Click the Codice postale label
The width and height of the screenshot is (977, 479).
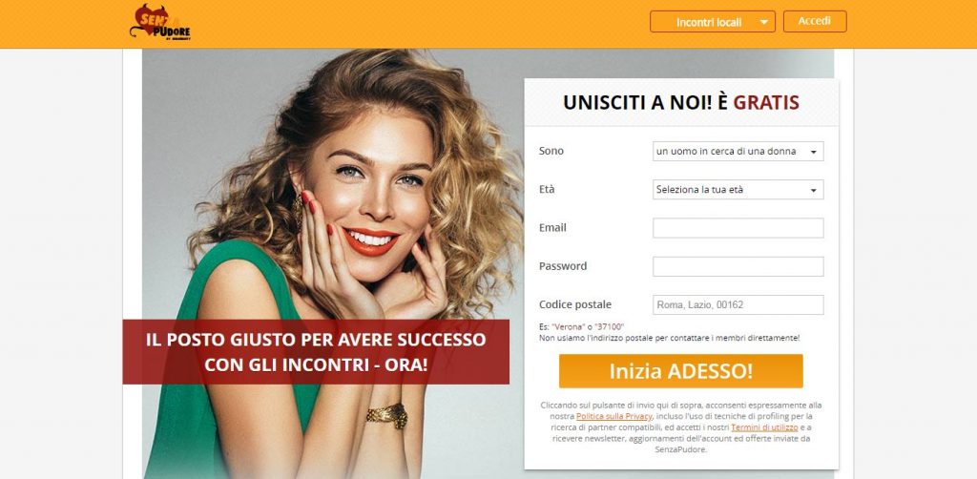(x=574, y=304)
